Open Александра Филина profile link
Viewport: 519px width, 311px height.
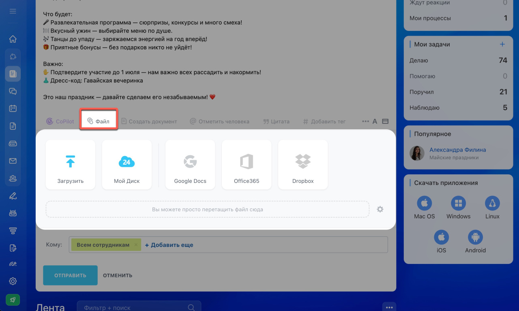(458, 150)
